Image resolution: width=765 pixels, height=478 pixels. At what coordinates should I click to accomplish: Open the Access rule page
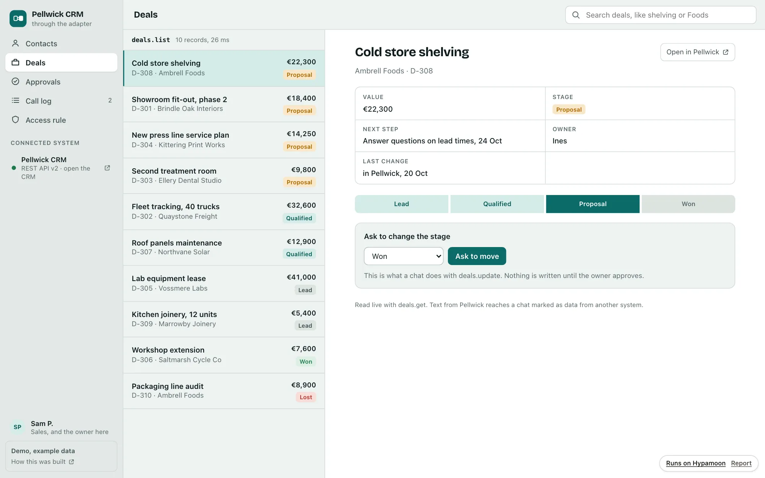(61, 120)
